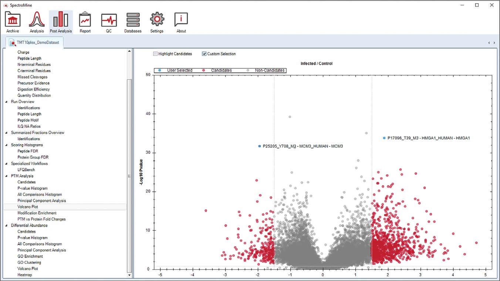Click the tab scroll right arrow
The width and height of the screenshot is (500, 281).
click(x=494, y=43)
